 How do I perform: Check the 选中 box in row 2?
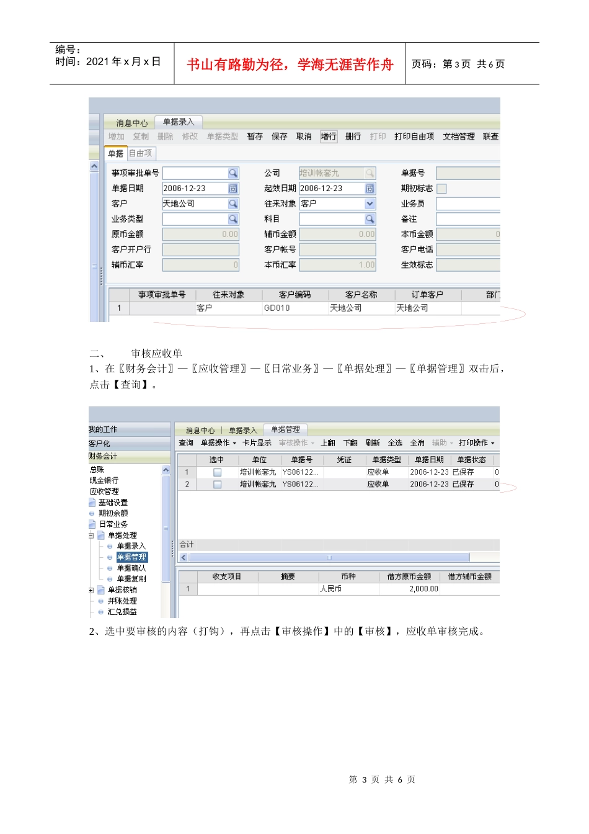[x=217, y=485]
